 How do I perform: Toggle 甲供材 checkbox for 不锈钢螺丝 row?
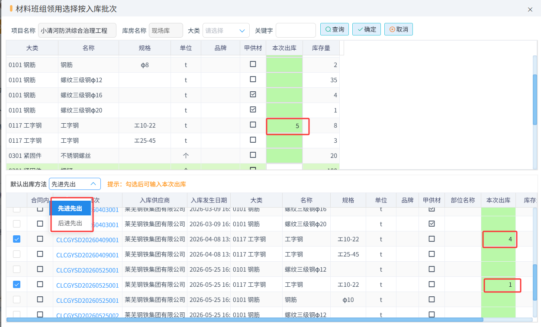(x=253, y=155)
